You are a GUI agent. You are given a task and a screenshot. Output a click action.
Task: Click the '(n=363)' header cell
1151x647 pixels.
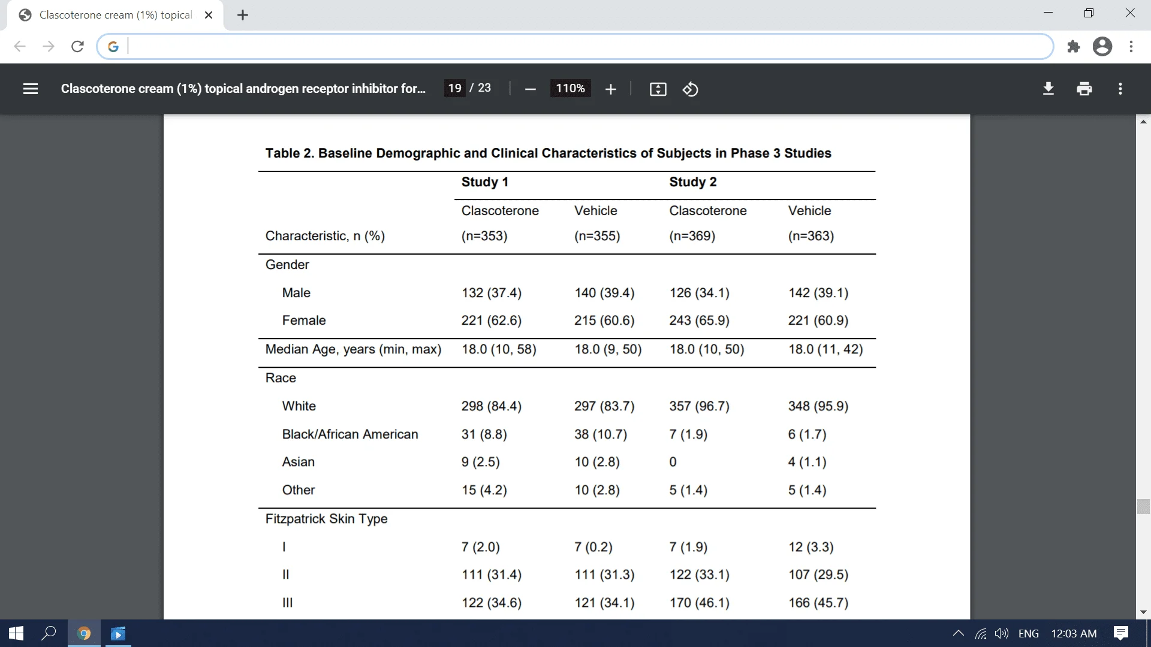point(810,235)
